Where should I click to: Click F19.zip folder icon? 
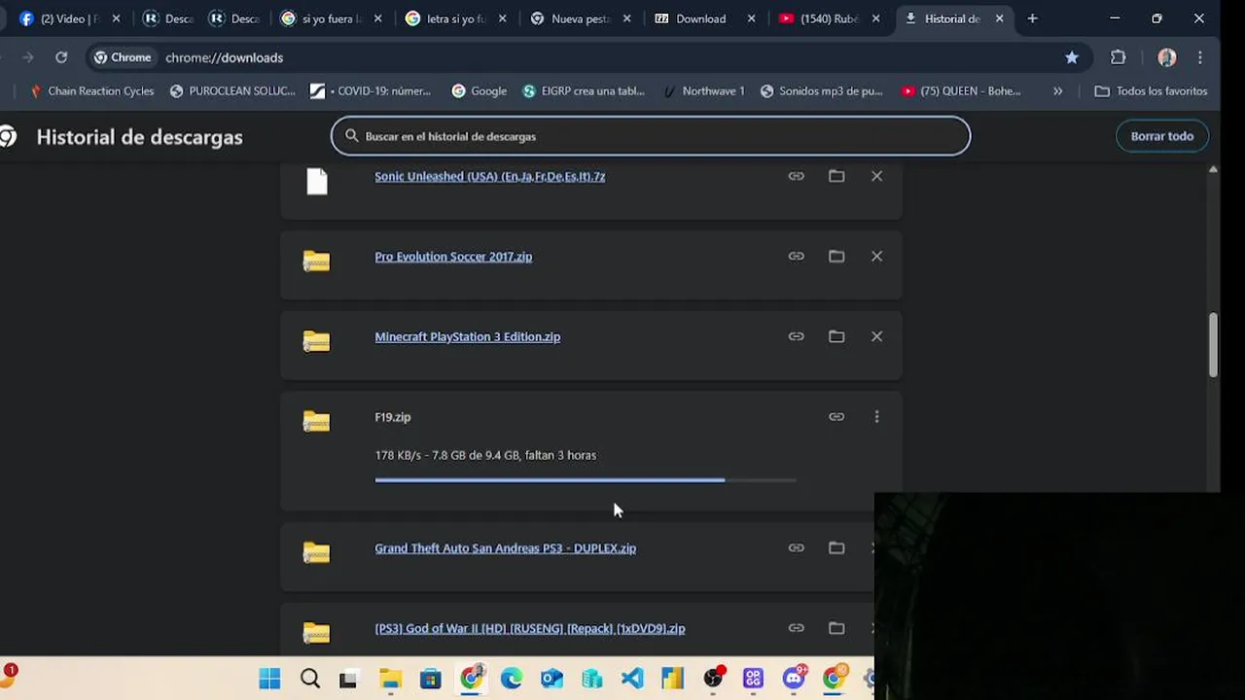[316, 422]
